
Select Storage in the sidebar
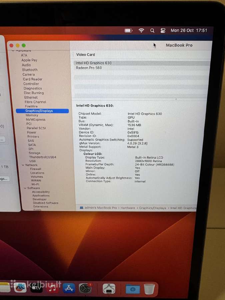pos(34,153)
